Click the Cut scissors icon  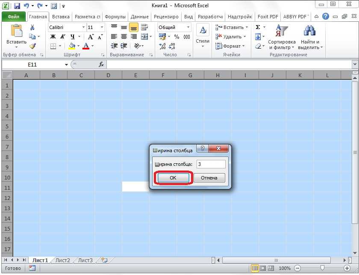click(32, 28)
